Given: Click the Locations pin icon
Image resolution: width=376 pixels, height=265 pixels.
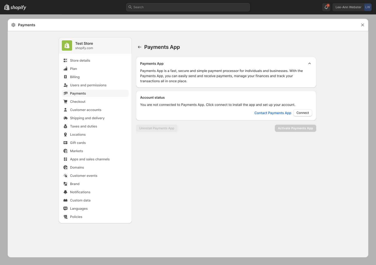Looking at the screenshot, I should (x=65, y=134).
